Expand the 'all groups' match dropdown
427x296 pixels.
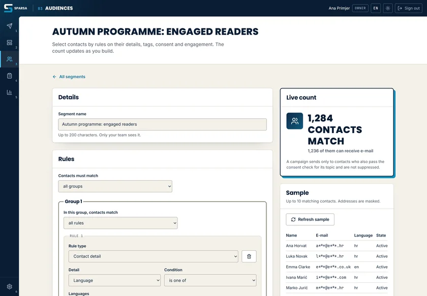tap(115, 186)
